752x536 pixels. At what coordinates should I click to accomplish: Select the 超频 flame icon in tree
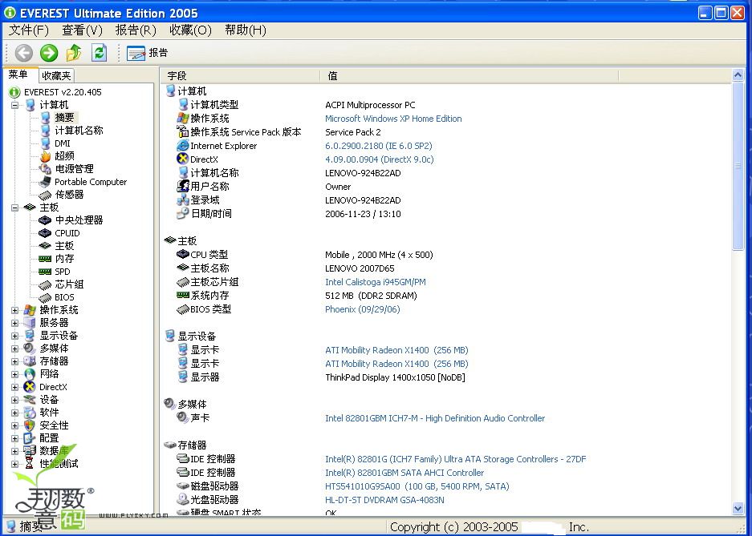coord(46,156)
